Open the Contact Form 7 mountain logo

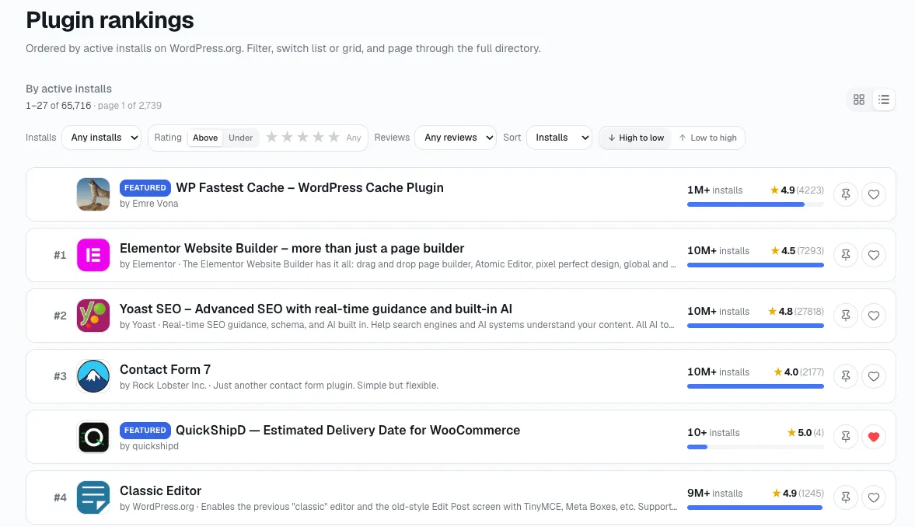[x=93, y=376]
